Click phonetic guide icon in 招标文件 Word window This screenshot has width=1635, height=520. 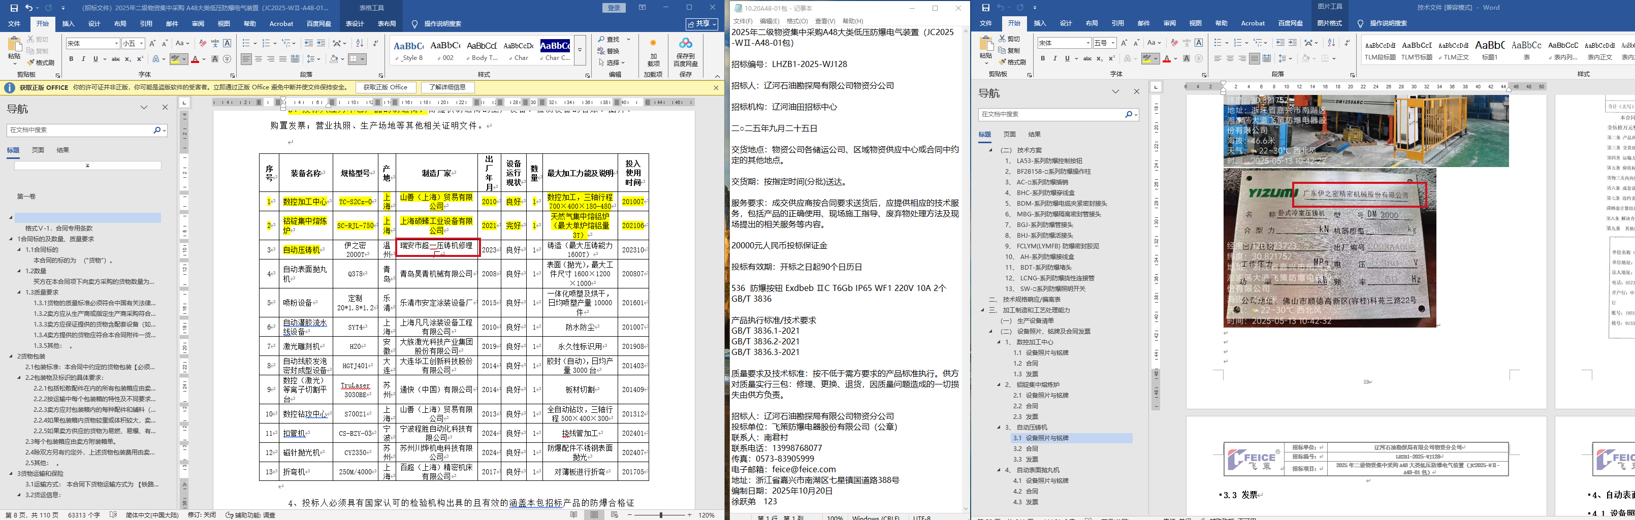[215, 43]
